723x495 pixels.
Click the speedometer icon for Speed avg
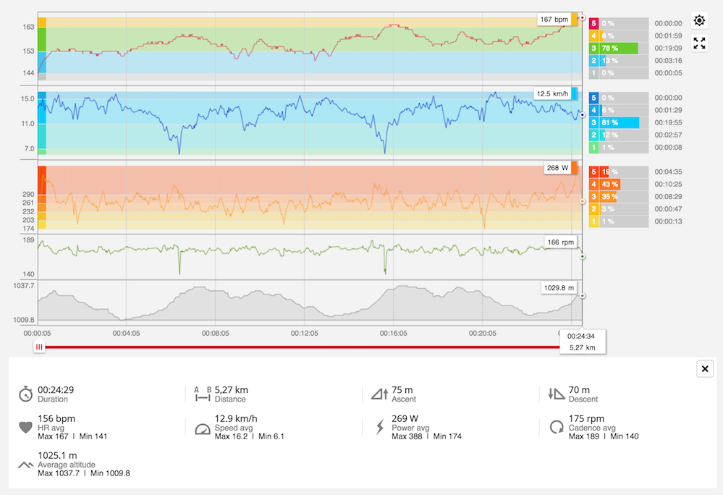203,428
